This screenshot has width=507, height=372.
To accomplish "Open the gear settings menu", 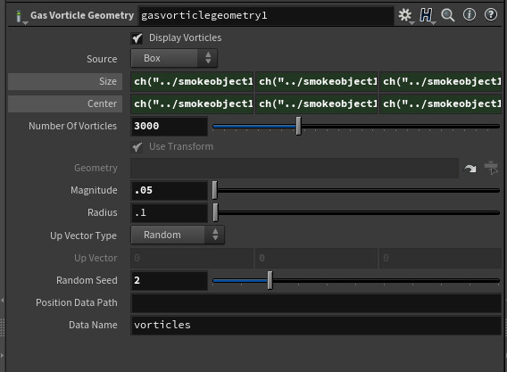I will [x=405, y=15].
